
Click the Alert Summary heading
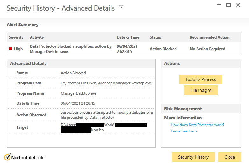23,25
